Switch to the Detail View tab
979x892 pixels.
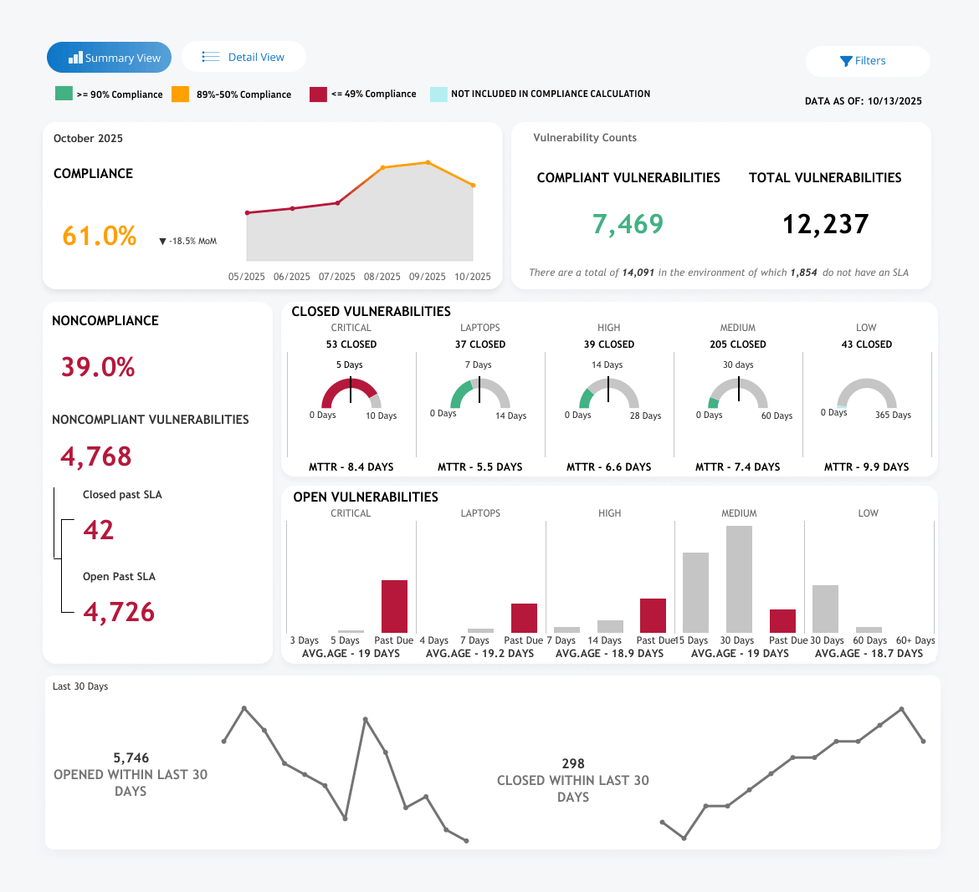[x=243, y=56]
